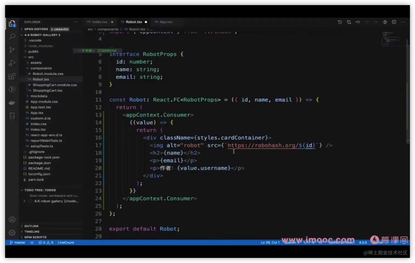415x263 pixels.
Task: Click the compare changes icon in editor toolbar
Action: coord(349,22)
